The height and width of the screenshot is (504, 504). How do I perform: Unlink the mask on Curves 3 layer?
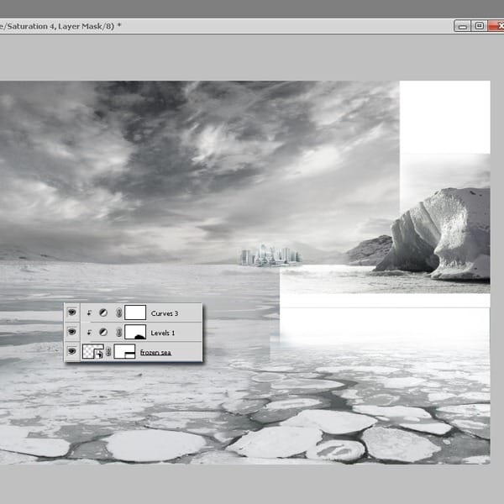(118, 312)
